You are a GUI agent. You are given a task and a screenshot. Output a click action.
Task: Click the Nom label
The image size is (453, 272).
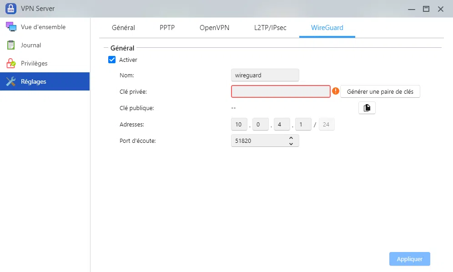[x=127, y=76]
